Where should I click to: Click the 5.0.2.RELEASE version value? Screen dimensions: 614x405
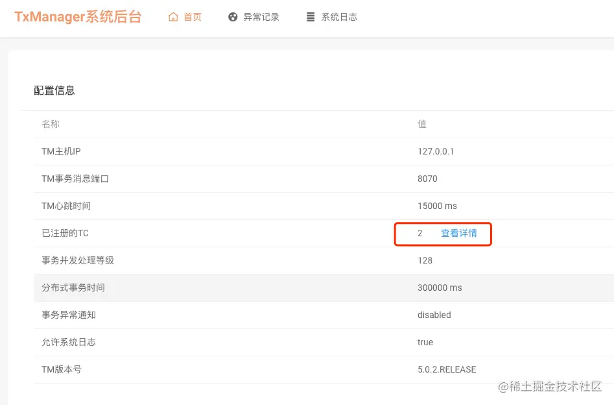pyautogui.click(x=447, y=369)
